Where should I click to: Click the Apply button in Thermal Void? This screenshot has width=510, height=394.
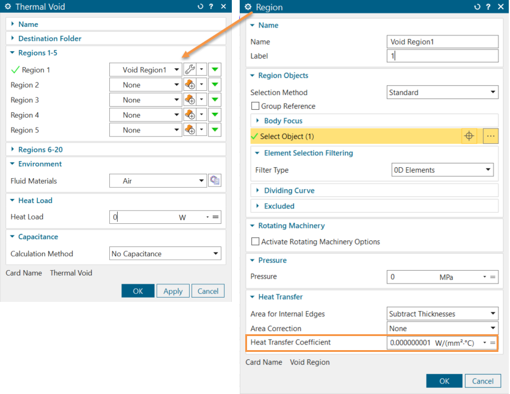click(x=173, y=291)
